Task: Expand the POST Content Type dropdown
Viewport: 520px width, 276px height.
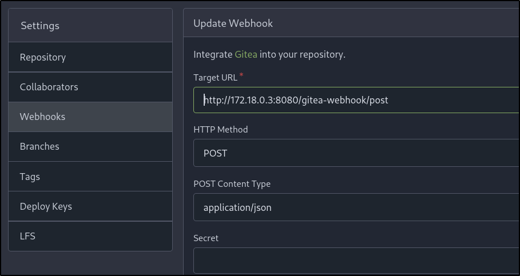Action: [x=355, y=207]
